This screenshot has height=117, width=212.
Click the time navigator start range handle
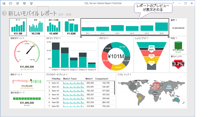[x=81, y=37]
